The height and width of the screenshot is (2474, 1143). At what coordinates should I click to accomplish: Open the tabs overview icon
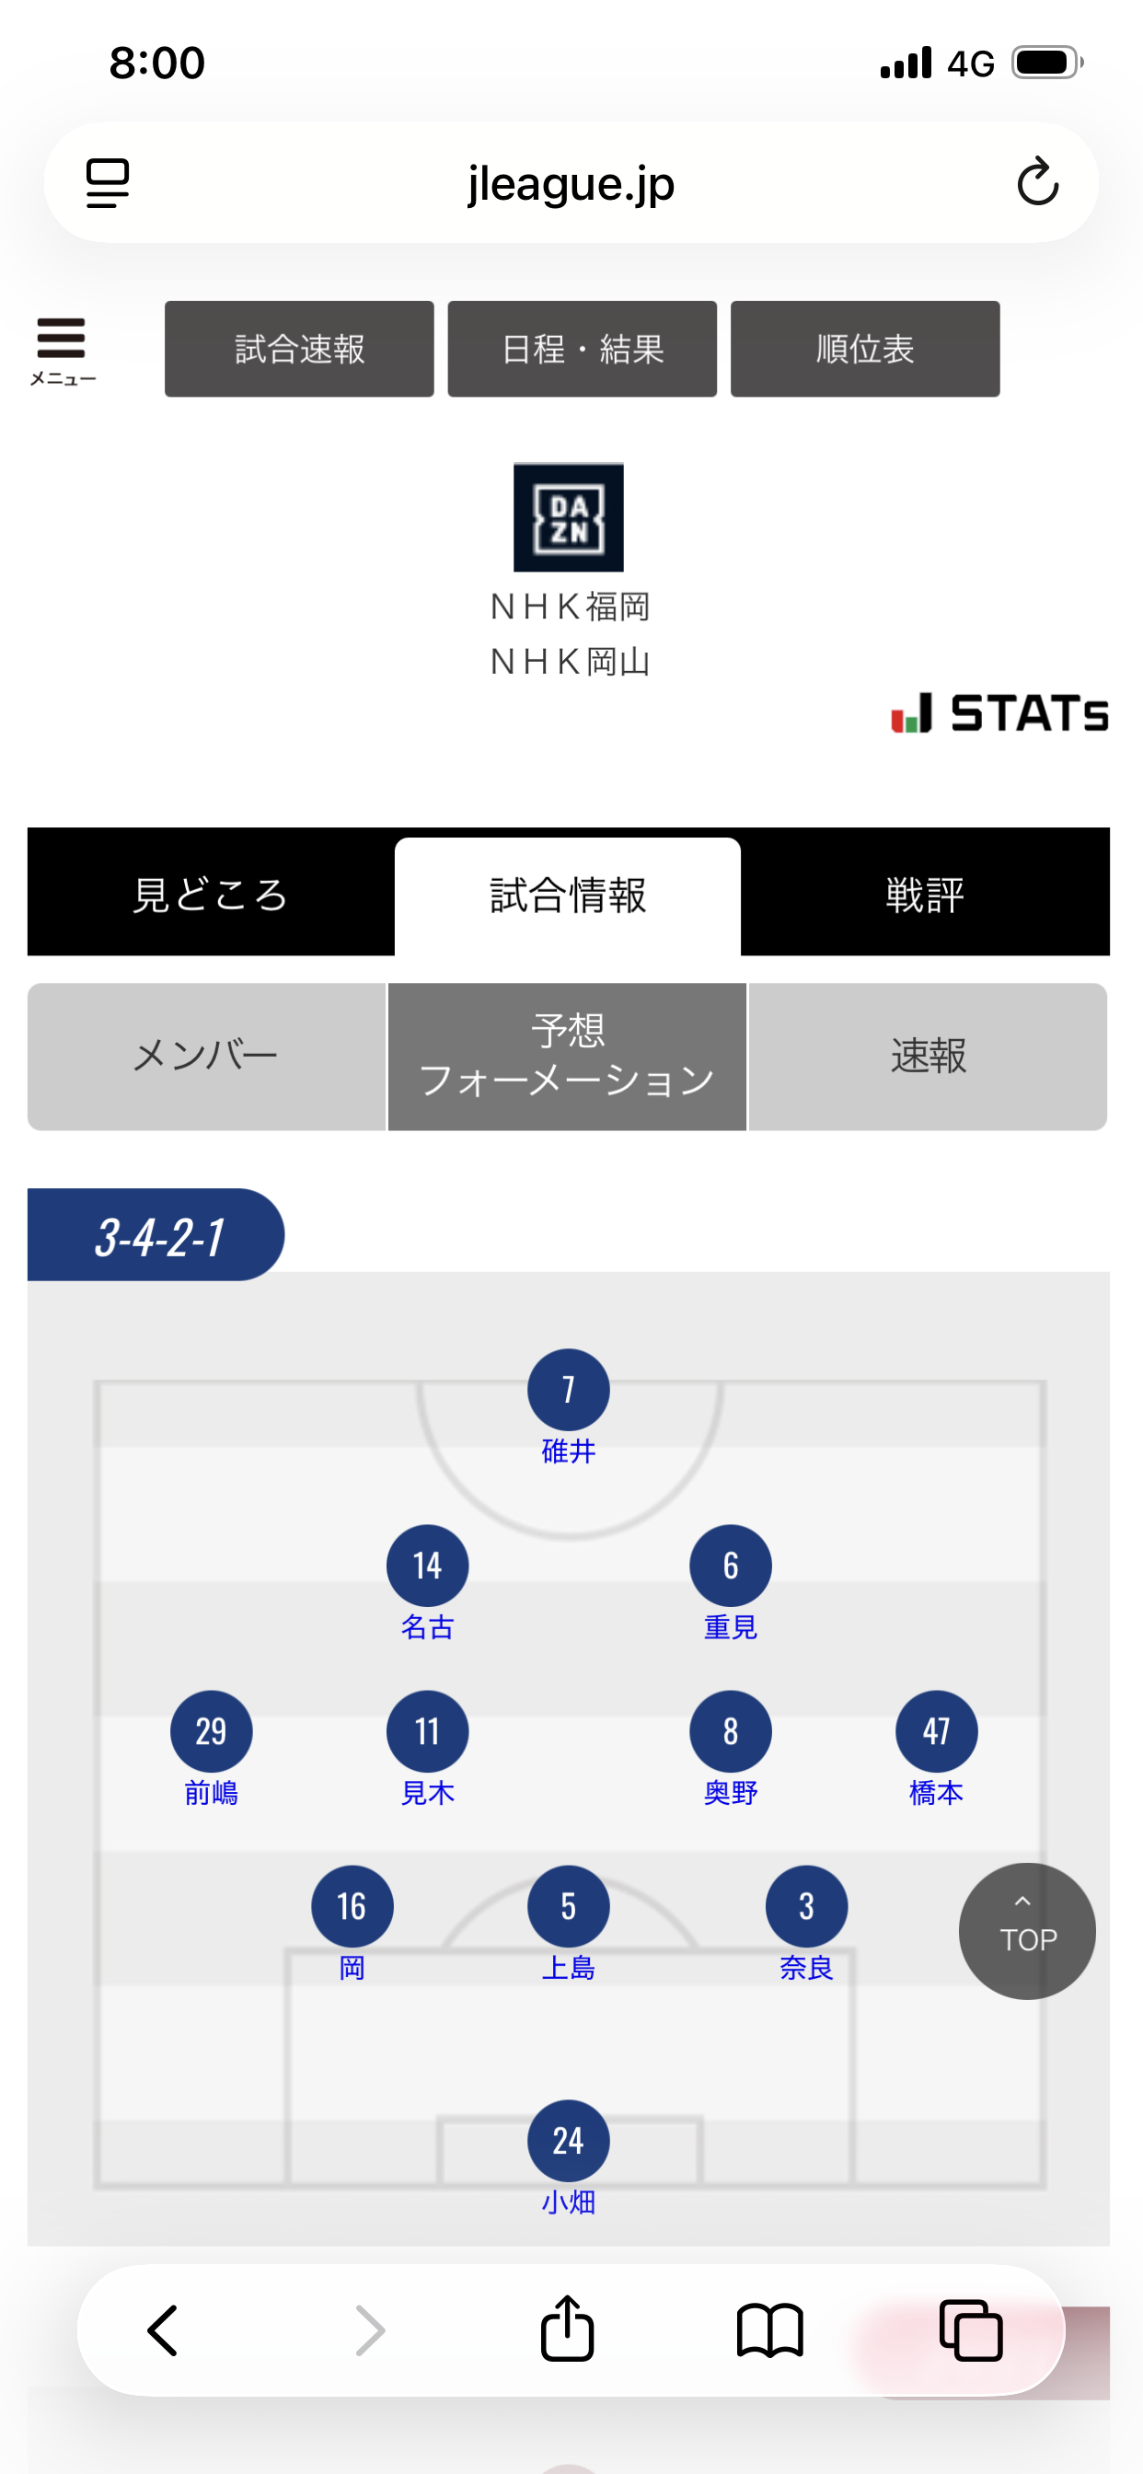(970, 2329)
